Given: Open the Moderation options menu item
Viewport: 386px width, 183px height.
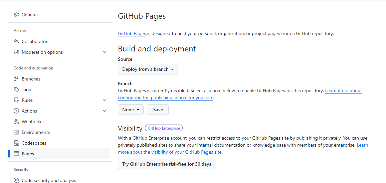Looking at the screenshot, I should [42, 52].
